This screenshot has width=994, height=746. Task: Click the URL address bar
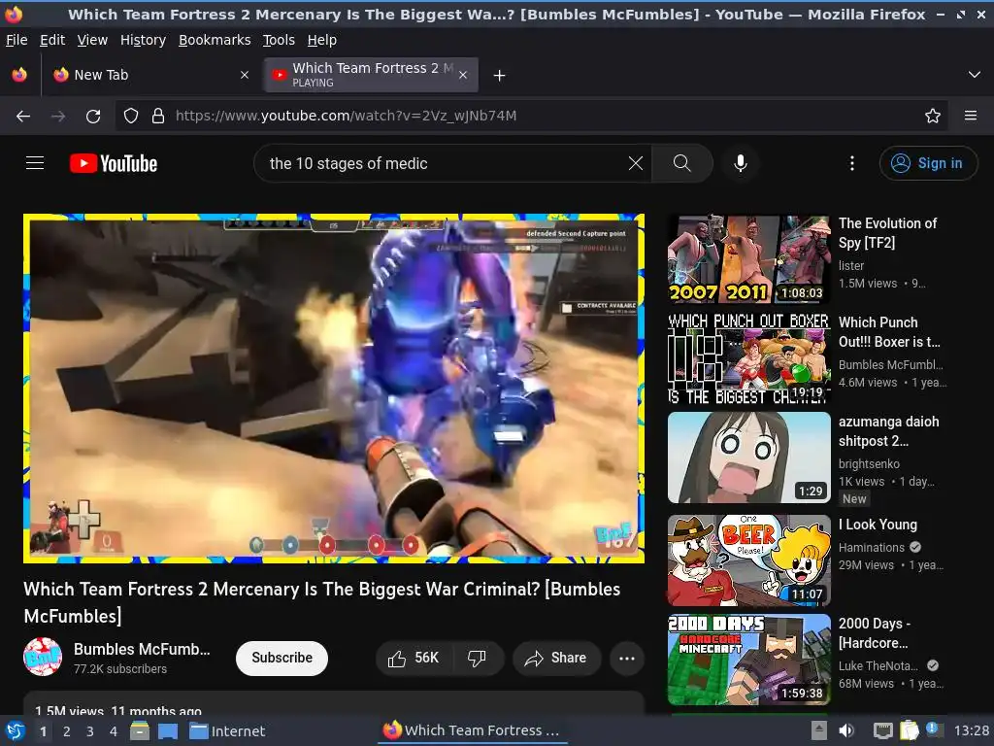click(x=531, y=117)
